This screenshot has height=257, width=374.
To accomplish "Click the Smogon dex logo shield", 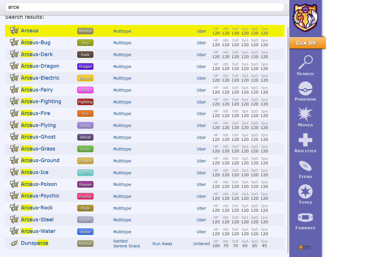I will pyautogui.click(x=305, y=18).
